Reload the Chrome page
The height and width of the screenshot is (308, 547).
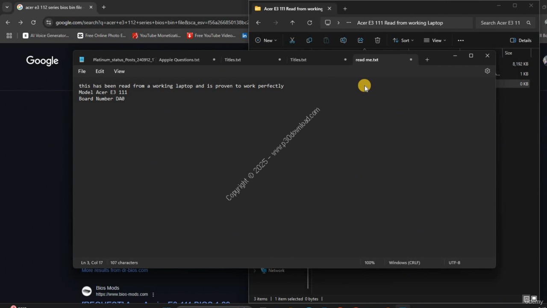[x=33, y=22]
